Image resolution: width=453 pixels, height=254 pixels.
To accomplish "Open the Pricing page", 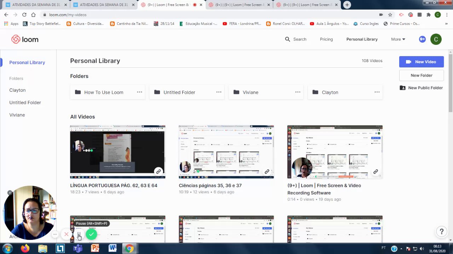I will 326,39.
